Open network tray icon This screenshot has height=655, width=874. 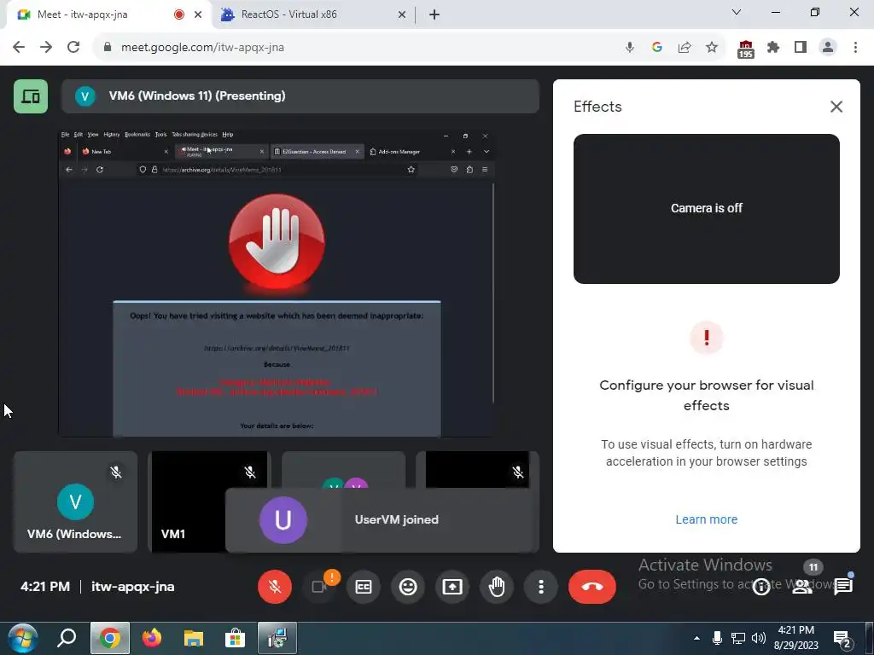pyautogui.click(x=738, y=638)
